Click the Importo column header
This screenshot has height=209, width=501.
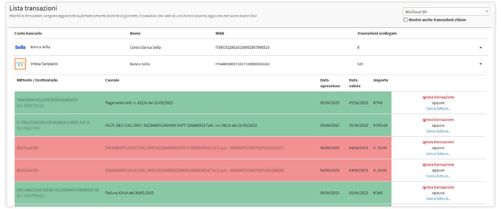click(381, 80)
